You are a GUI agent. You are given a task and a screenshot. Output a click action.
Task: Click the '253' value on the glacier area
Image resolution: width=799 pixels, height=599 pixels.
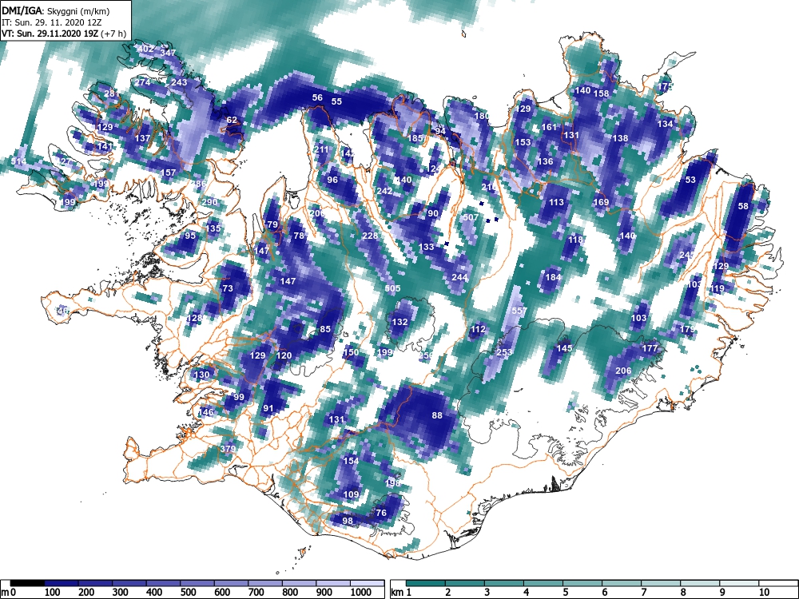[504, 352]
